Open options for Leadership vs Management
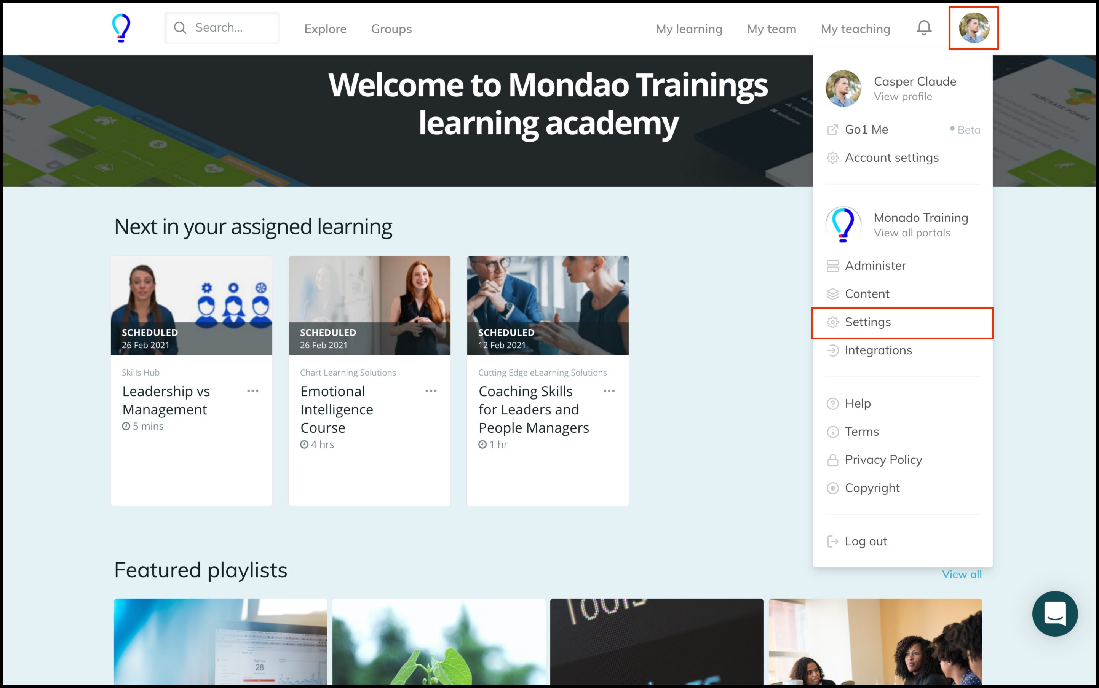This screenshot has height=688, width=1099. [253, 391]
